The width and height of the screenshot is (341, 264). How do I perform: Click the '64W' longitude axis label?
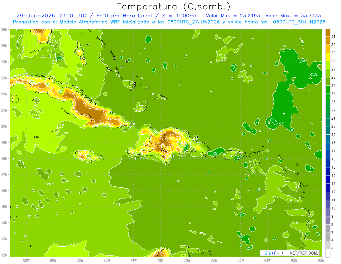click(x=267, y=260)
